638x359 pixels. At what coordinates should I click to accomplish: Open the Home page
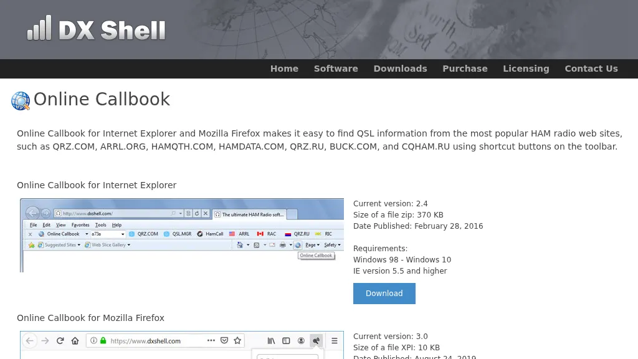[x=284, y=69]
